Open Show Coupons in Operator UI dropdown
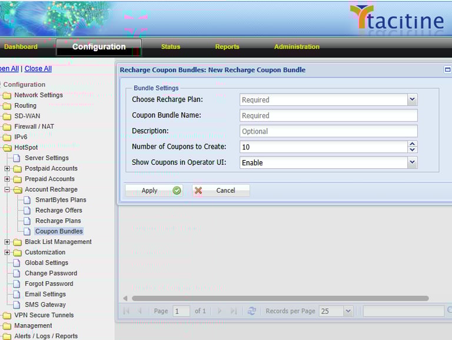Viewport: 452px width, 340px height. tap(412, 162)
